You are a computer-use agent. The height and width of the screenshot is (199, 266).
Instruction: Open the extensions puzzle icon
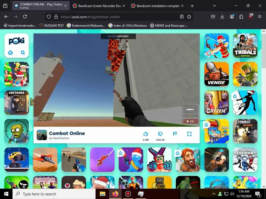[241, 17]
